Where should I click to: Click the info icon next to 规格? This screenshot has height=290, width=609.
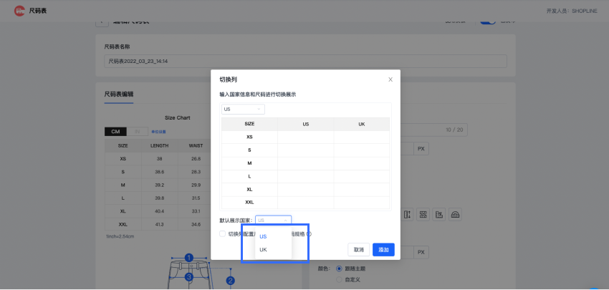pos(309,234)
